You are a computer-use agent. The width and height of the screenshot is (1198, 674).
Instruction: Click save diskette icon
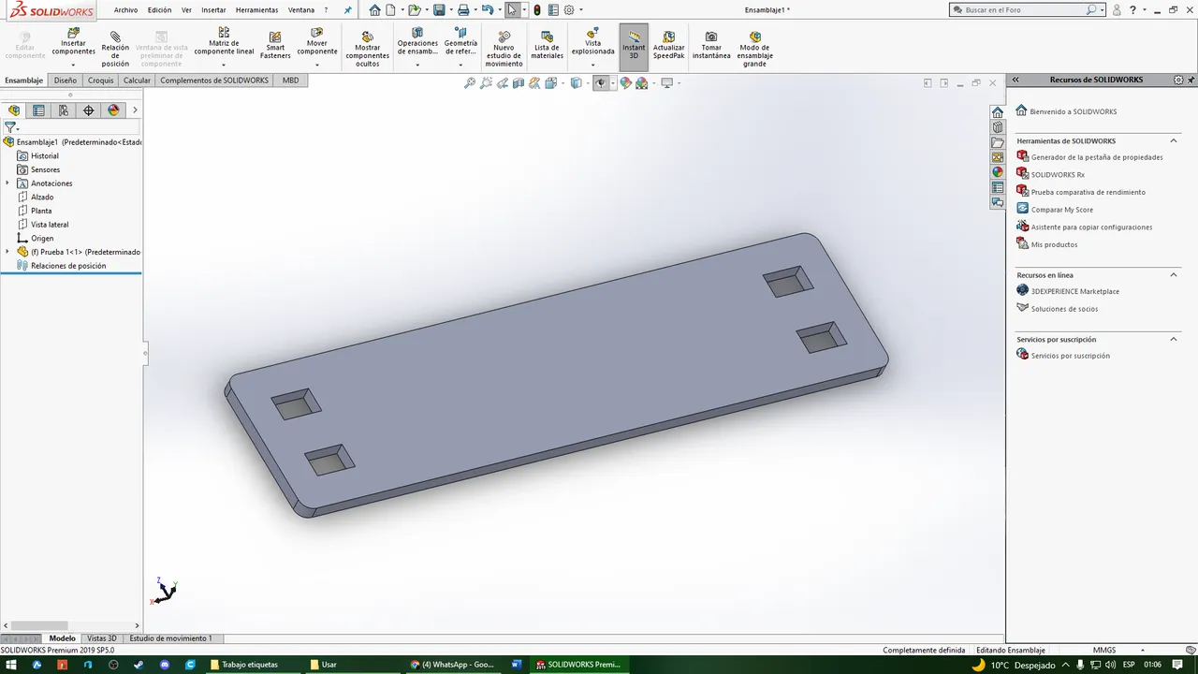[438, 9]
